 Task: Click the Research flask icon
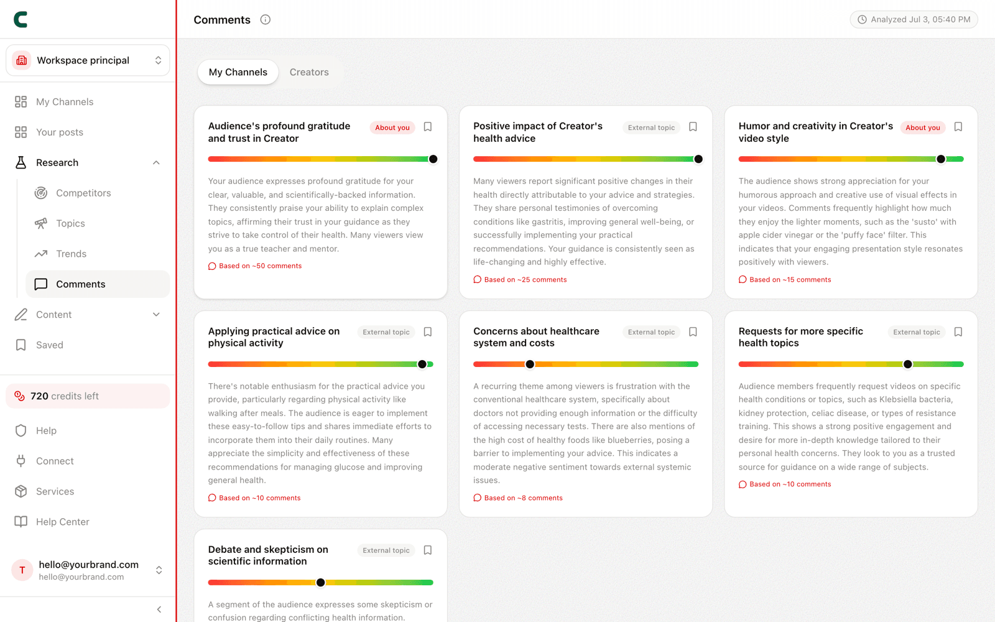click(21, 163)
